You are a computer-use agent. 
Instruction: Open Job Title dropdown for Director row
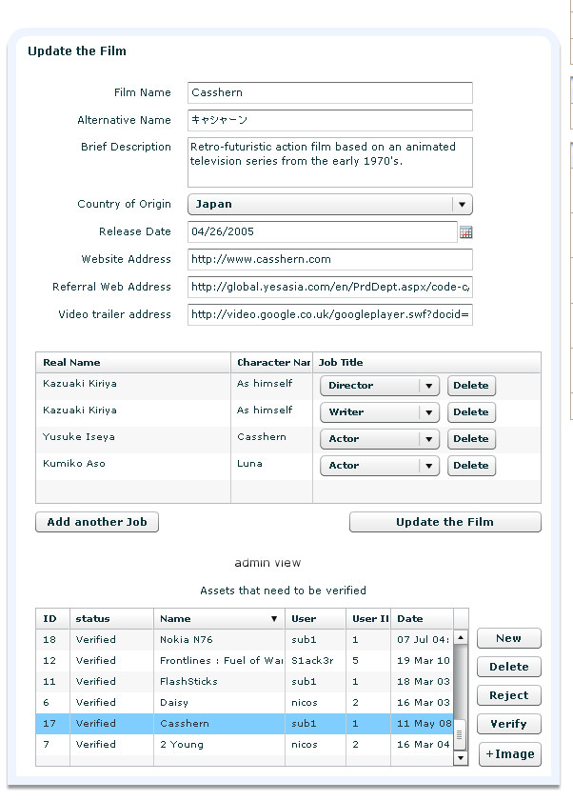coord(429,386)
